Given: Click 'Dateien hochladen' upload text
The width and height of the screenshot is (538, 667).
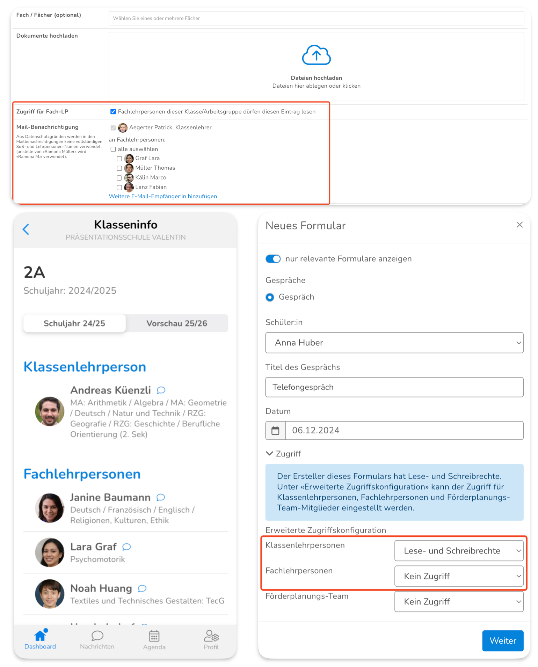Looking at the screenshot, I should coord(316,78).
